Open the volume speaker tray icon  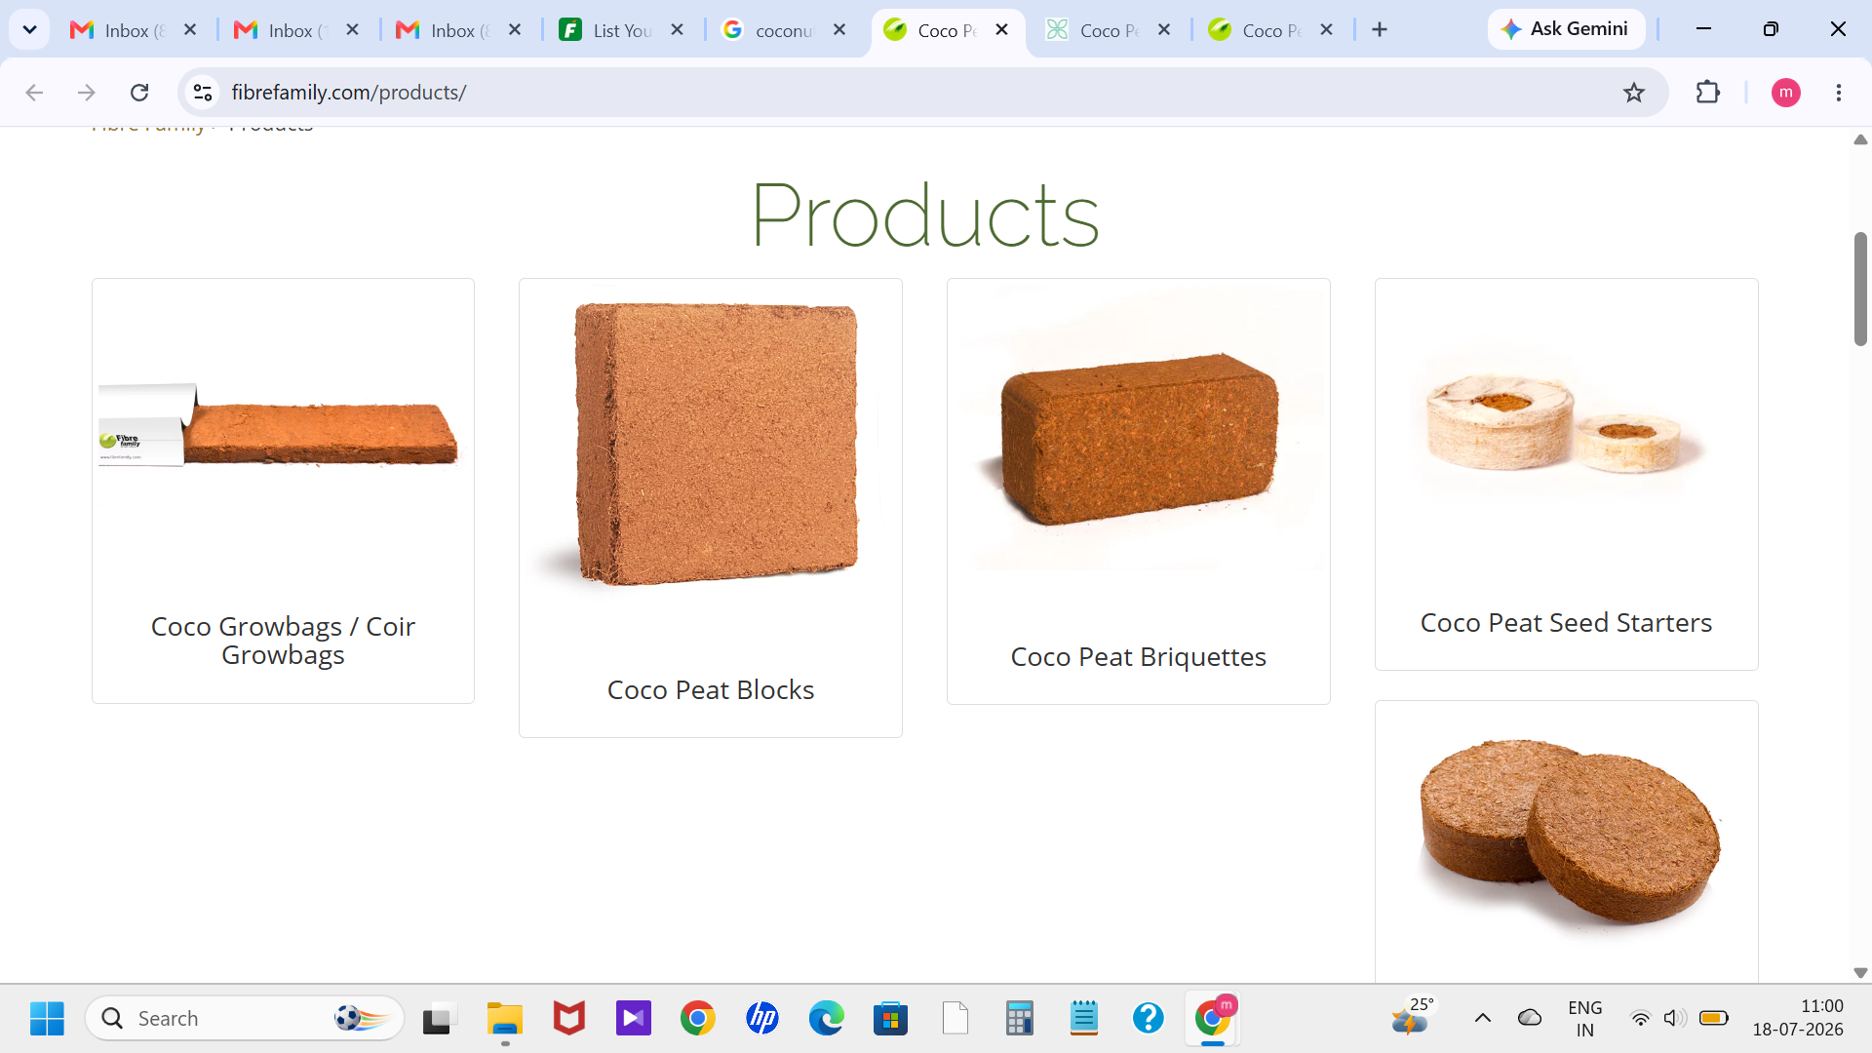[x=1675, y=1019]
